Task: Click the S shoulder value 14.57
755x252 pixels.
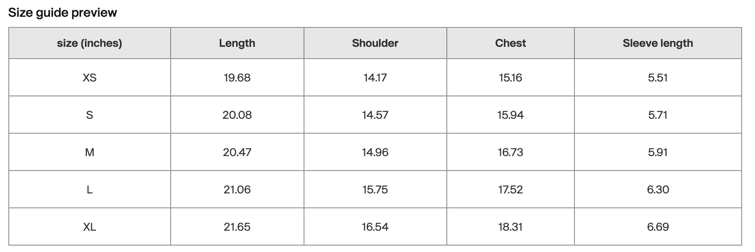Action: click(x=375, y=115)
